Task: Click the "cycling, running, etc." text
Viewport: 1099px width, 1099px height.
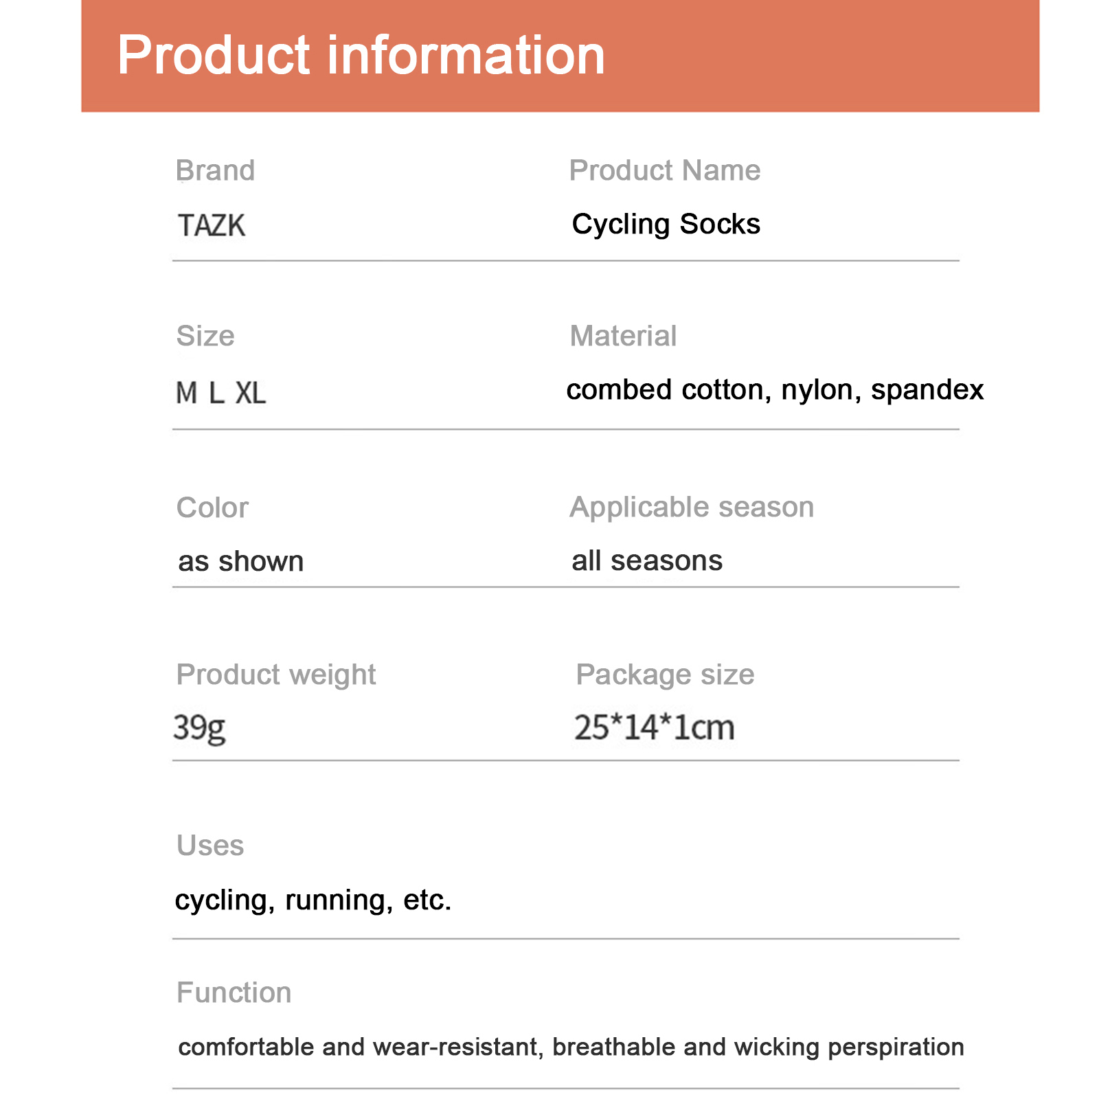Action: [313, 900]
